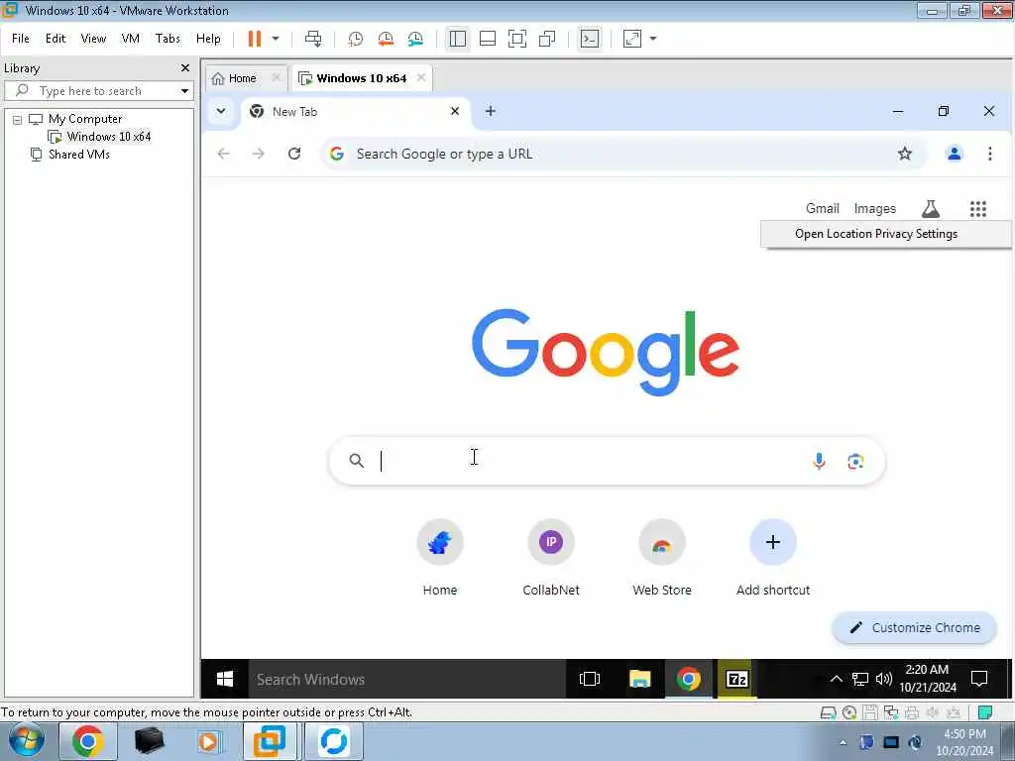Open the VM menu

point(131,39)
